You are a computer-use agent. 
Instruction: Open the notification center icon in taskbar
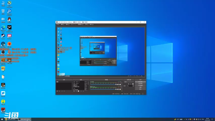click(x=212, y=119)
